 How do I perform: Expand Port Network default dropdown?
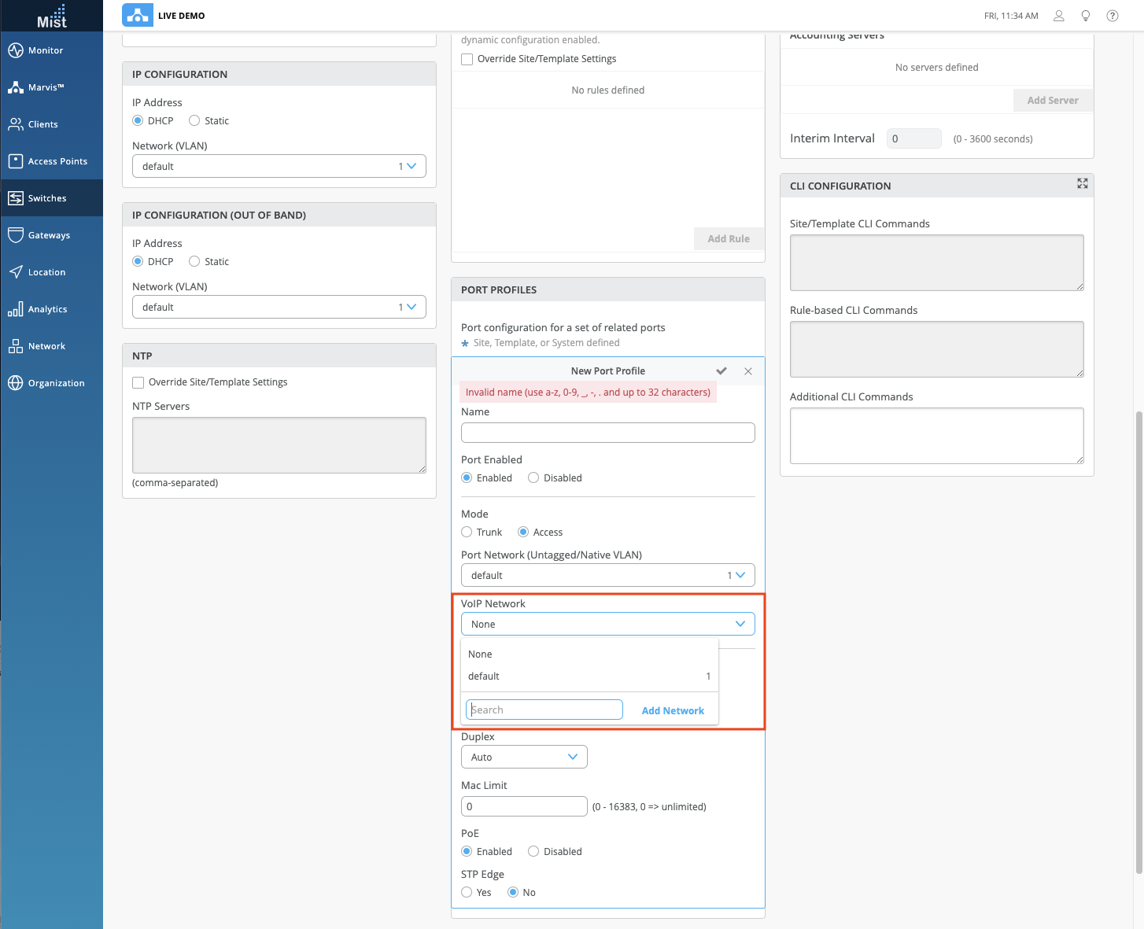coord(607,576)
